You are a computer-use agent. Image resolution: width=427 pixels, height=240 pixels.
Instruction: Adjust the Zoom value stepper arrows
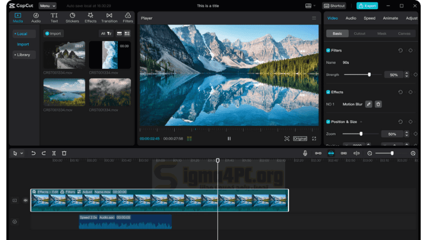click(406, 134)
